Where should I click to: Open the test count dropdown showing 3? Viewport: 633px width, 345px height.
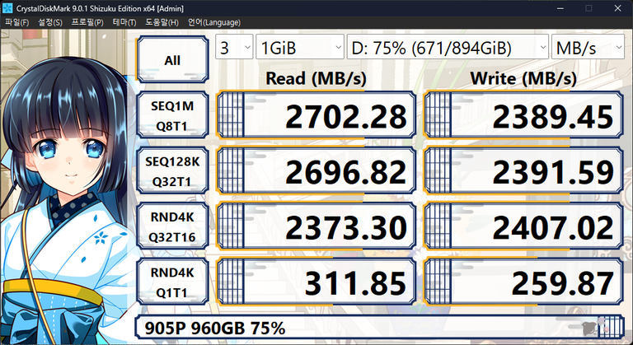[234, 47]
